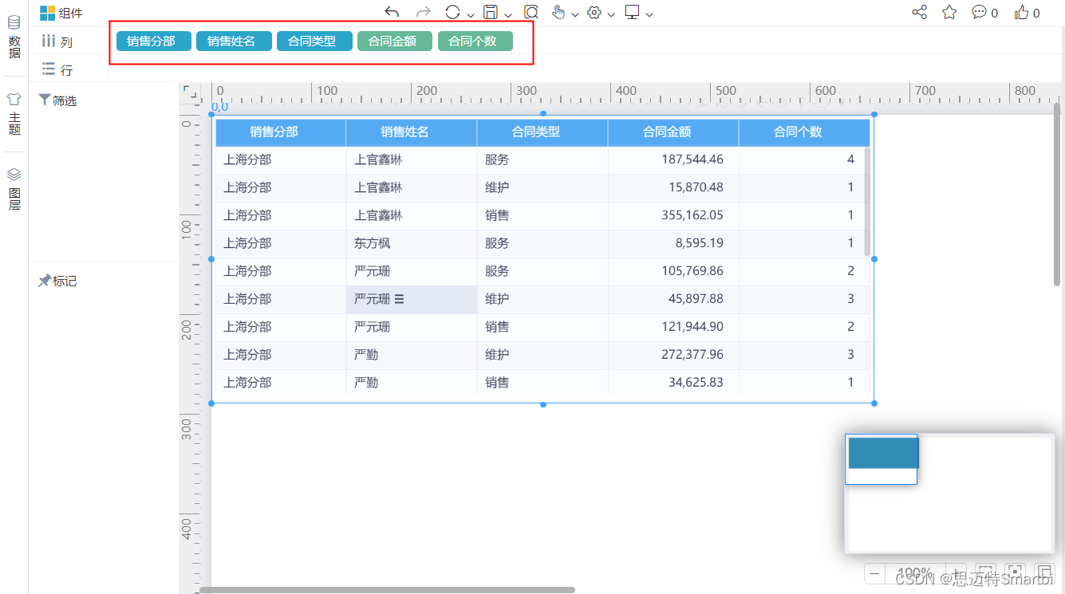The width and height of the screenshot is (1065, 594).
Task: Open the 图层 layers panel
Action: click(14, 189)
